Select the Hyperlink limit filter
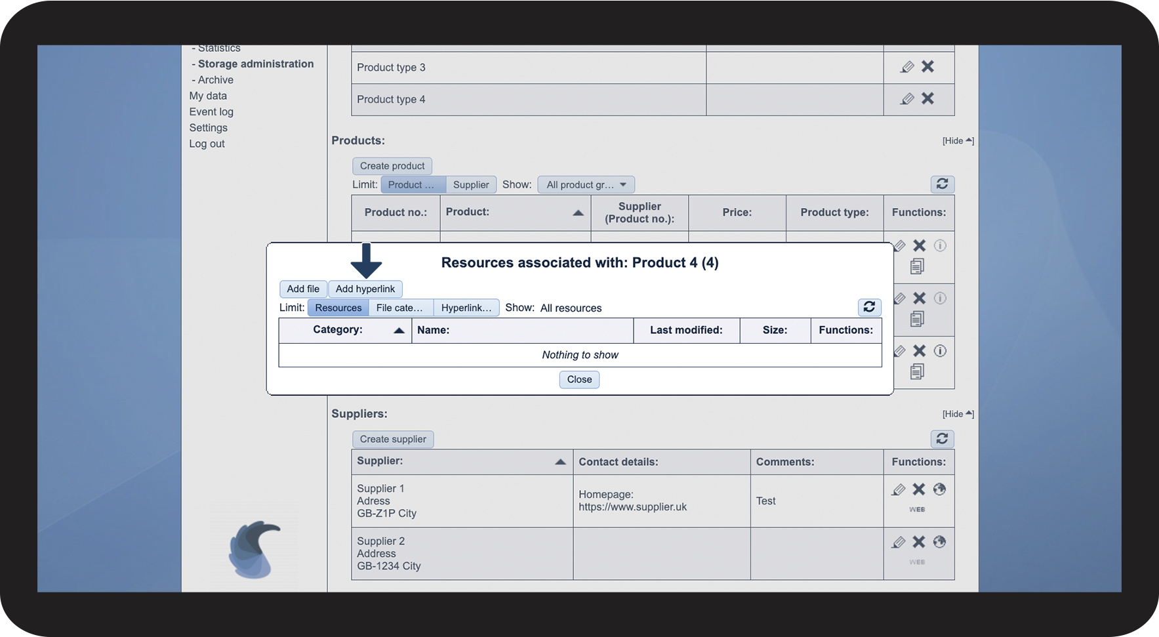 coord(466,308)
